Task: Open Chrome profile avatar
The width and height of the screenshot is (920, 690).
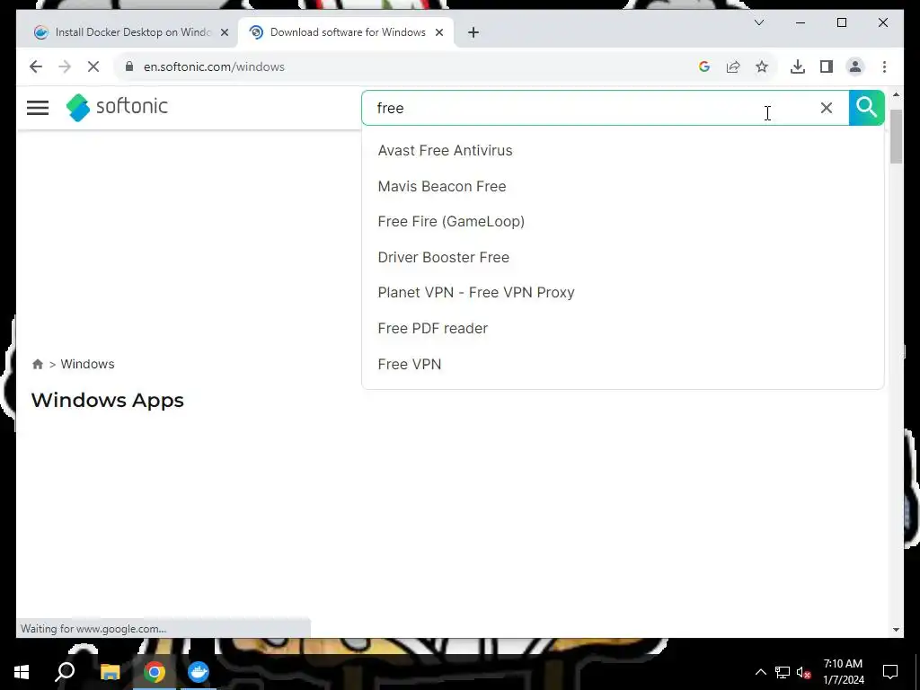Action: click(855, 66)
